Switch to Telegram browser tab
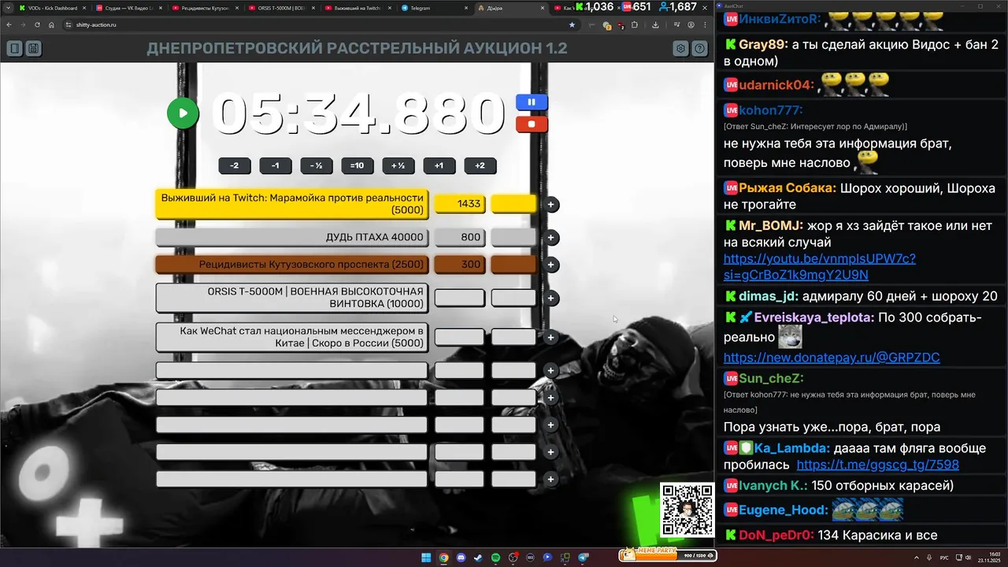This screenshot has height=567, width=1008. click(433, 8)
